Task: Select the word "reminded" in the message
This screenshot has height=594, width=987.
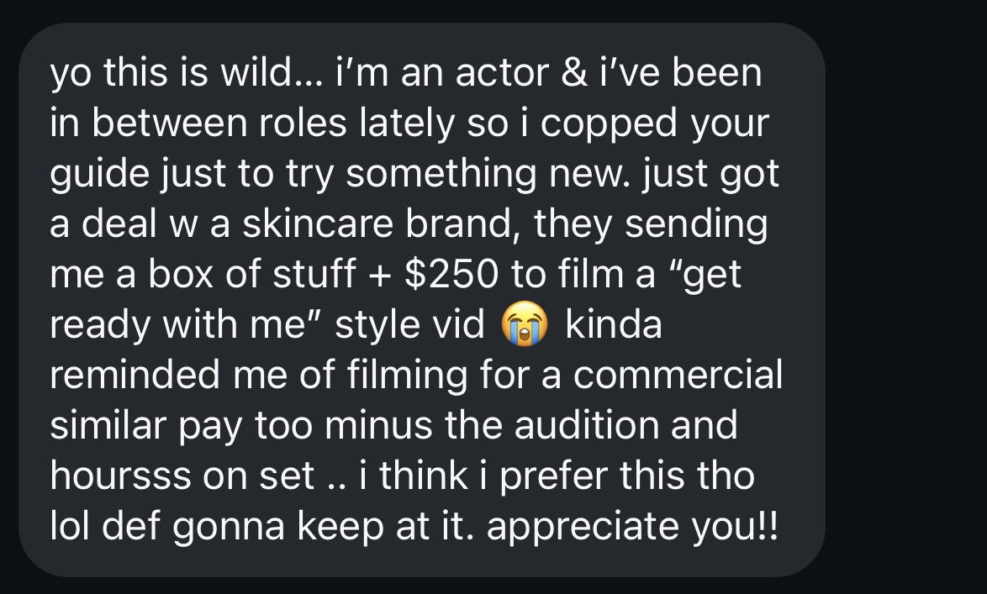Action: click(134, 375)
